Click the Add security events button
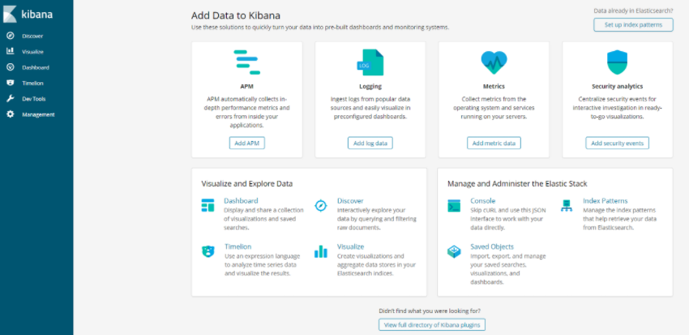The height and width of the screenshot is (335, 689). 617,143
